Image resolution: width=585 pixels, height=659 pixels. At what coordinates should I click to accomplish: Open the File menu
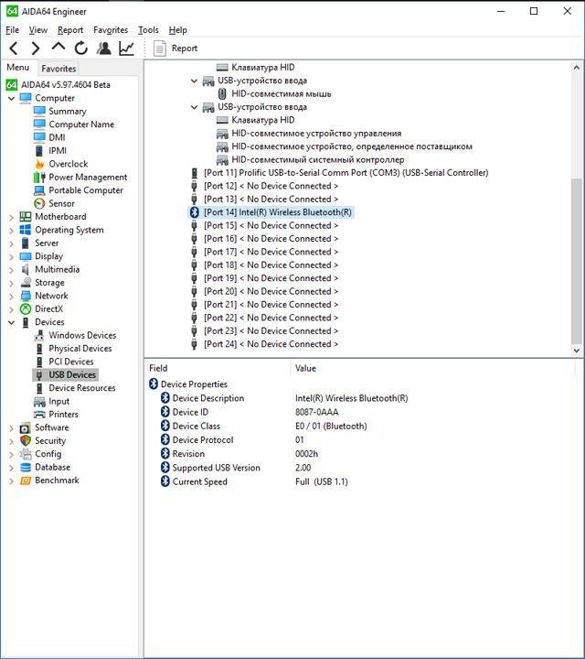click(x=13, y=30)
